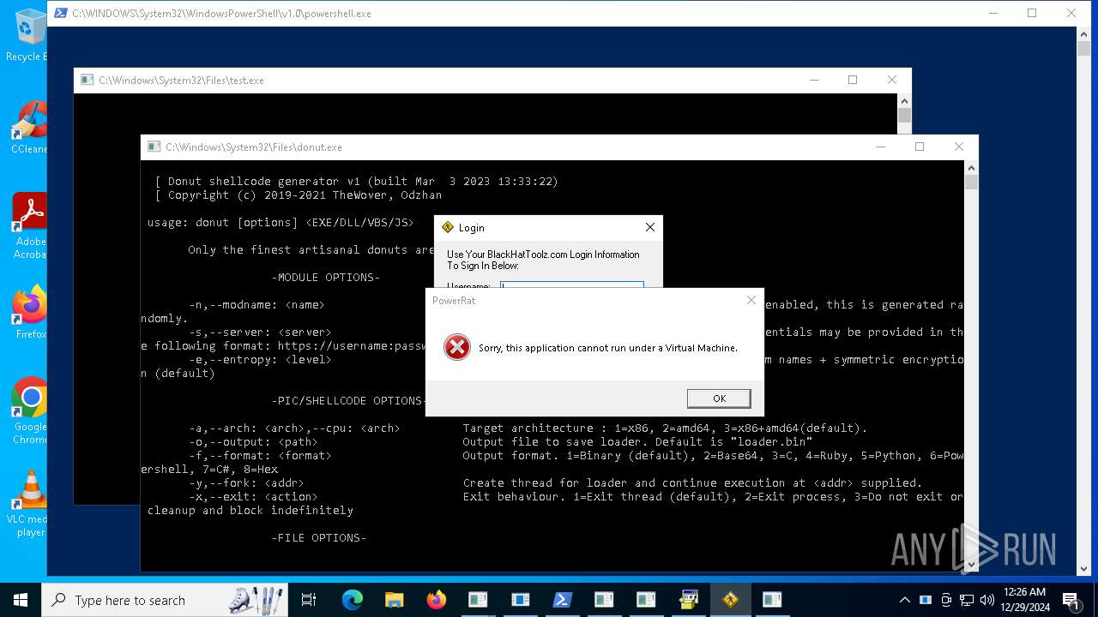Open network status tray icon

tap(967, 600)
